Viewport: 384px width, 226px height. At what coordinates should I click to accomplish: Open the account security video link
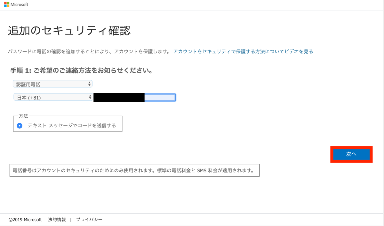pyautogui.click(x=243, y=51)
